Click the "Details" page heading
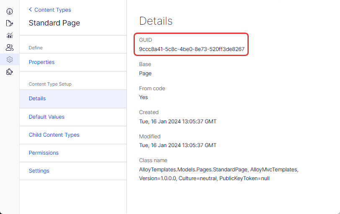 point(156,21)
